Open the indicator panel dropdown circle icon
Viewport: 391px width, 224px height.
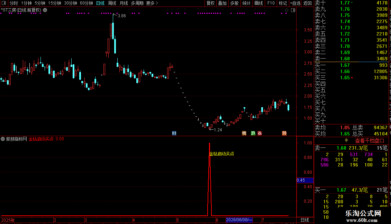(3, 139)
